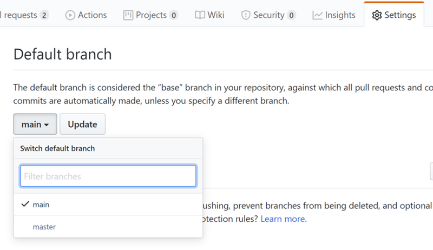433x250 pixels.
Task: Click the Wiki book icon
Action: click(200, 15)
